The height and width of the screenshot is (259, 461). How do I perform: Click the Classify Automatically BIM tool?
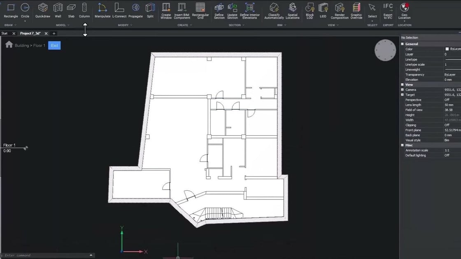point(274,10)
